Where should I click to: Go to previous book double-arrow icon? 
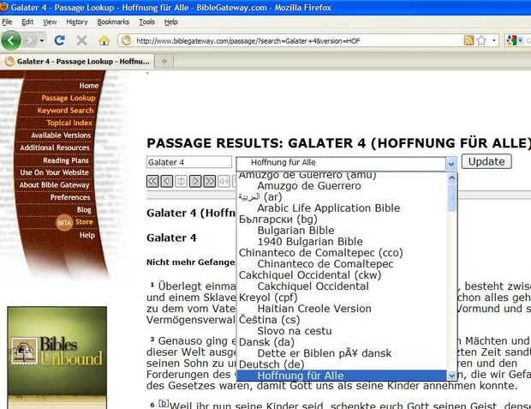pos(152,182)
